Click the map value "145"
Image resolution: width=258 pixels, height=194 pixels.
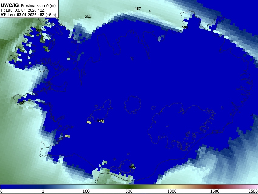[x=21, y=103]
